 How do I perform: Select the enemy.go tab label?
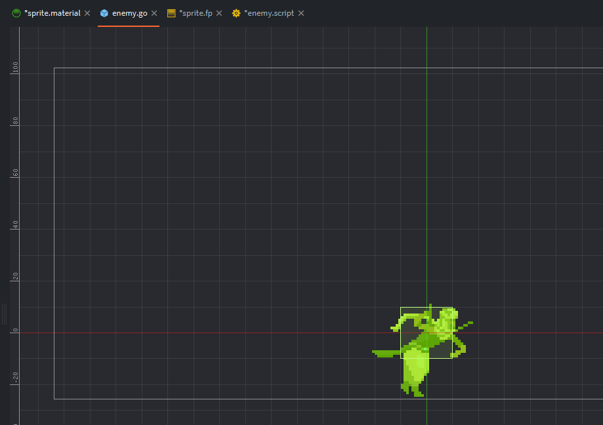coord(129,13)
